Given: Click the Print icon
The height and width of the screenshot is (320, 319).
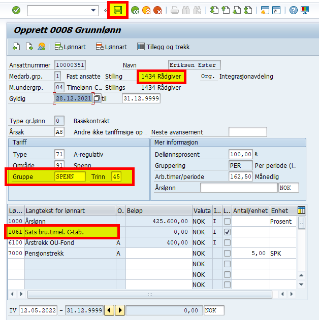Looking at the screenshot, I should pos(175,10).
